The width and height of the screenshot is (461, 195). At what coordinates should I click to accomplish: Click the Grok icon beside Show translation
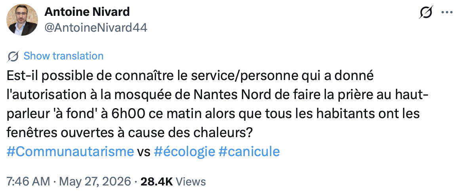pos(13,56)
